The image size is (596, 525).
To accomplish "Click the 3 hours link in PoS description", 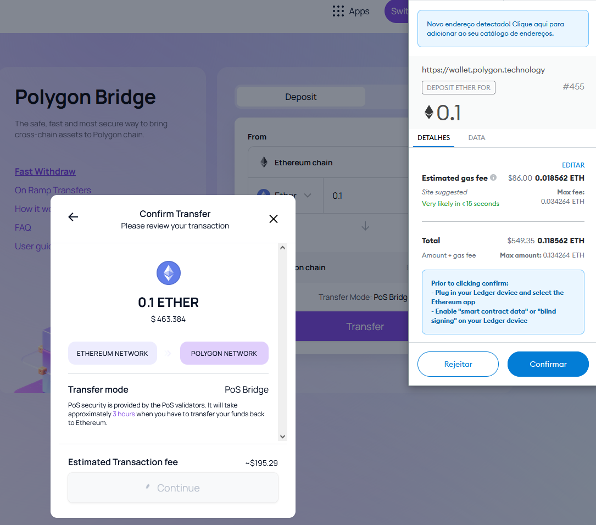I will 124,414.
